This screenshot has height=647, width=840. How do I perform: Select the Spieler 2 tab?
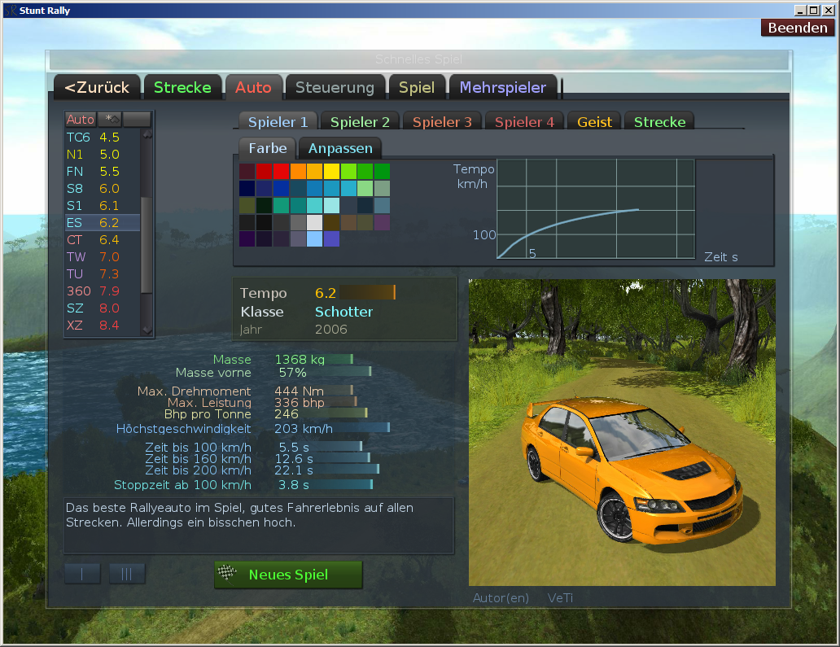tap(360, 122)
